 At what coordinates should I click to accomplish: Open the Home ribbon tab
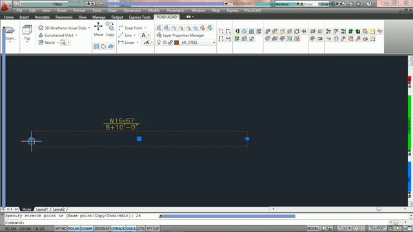[x=8, y=17]
